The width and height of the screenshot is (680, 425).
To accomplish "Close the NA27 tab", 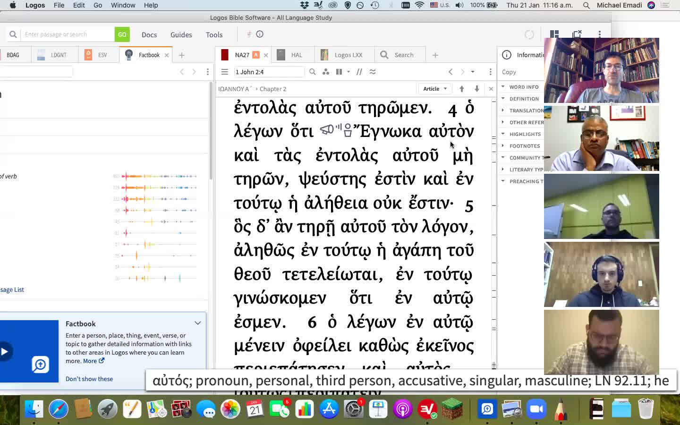I will pyautogui.click(x=266, y=55).
